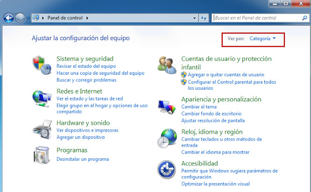
Task: Open Elegir grupo en el hogar link
Action: click(x=102, y=108)
